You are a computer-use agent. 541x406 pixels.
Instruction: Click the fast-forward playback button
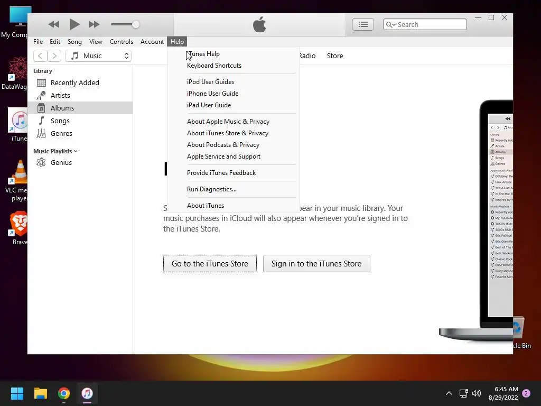(x=94, y=24)
